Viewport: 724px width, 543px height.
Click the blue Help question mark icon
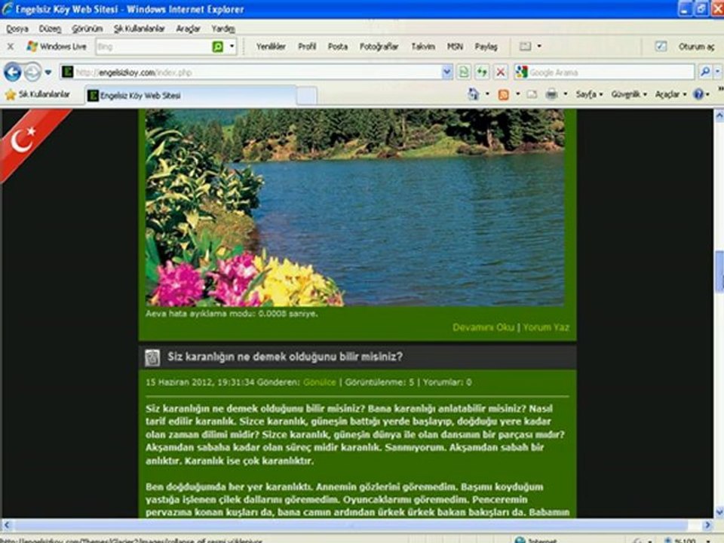tap(698, 94)
